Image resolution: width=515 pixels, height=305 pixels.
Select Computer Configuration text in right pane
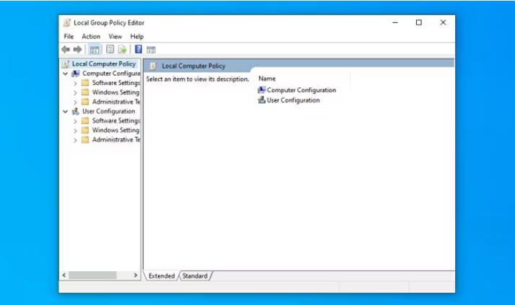pos(301,90)
